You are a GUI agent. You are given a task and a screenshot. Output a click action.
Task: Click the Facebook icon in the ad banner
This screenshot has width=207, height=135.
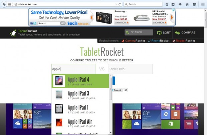tap(32, 23)
